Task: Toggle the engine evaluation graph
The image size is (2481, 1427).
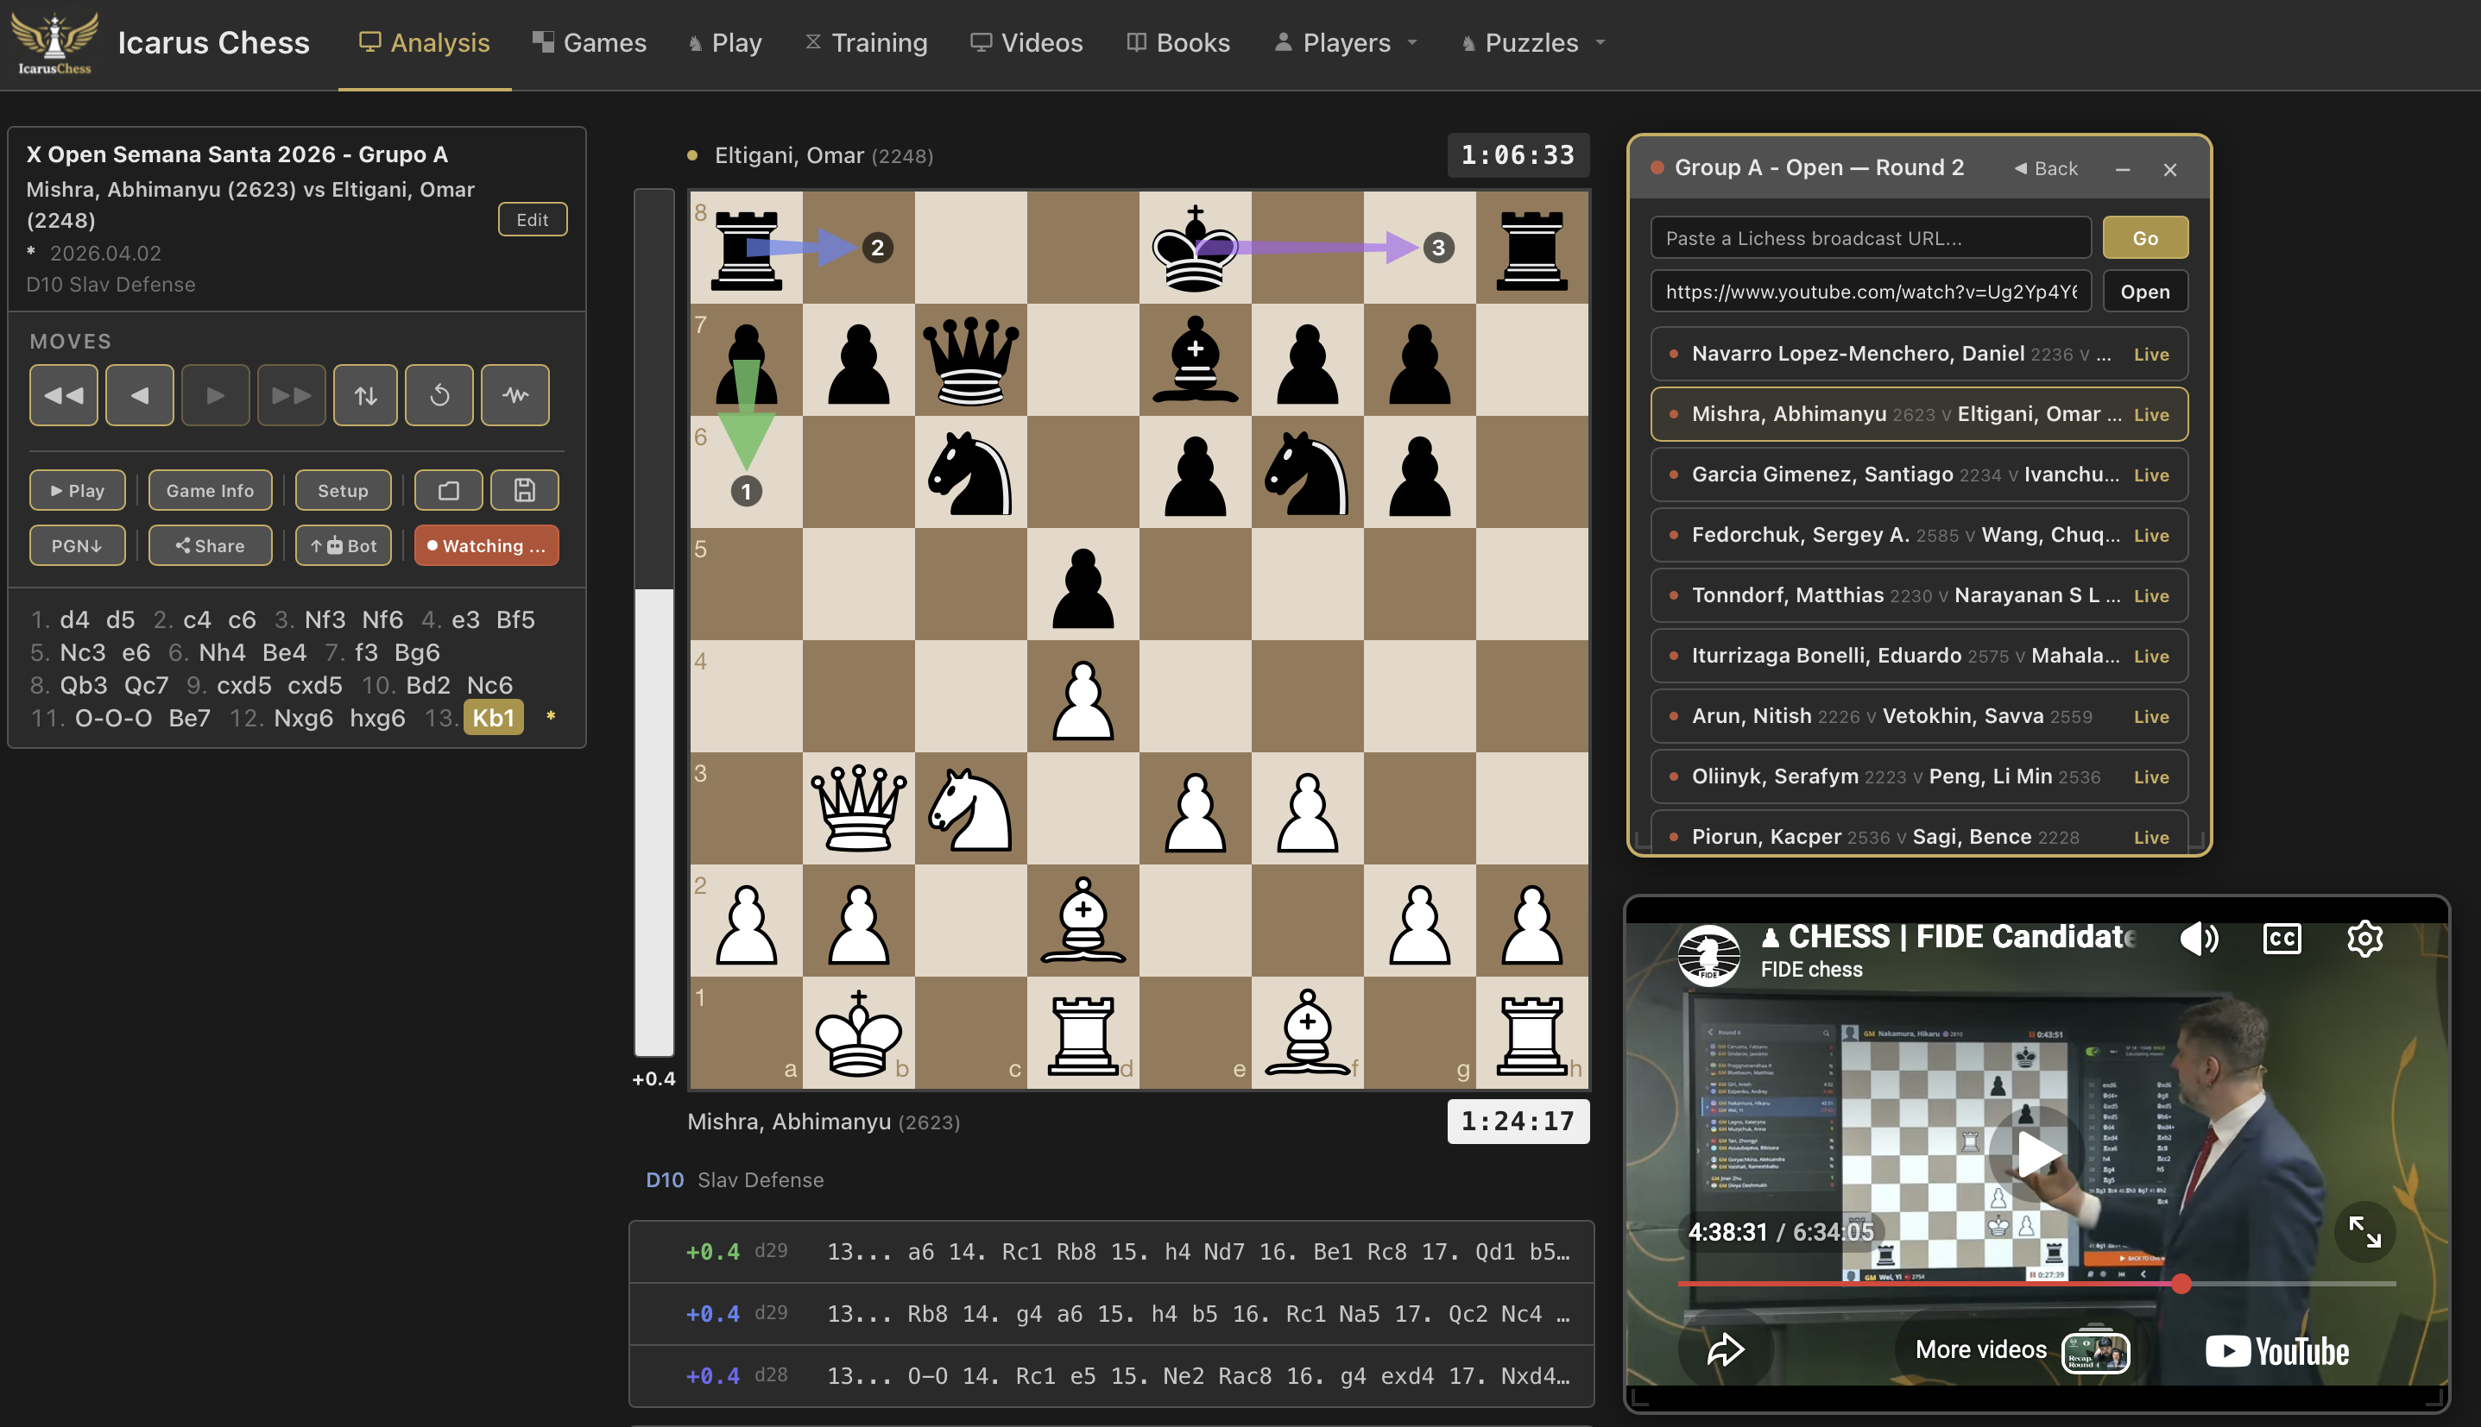Action: (515, 395)
